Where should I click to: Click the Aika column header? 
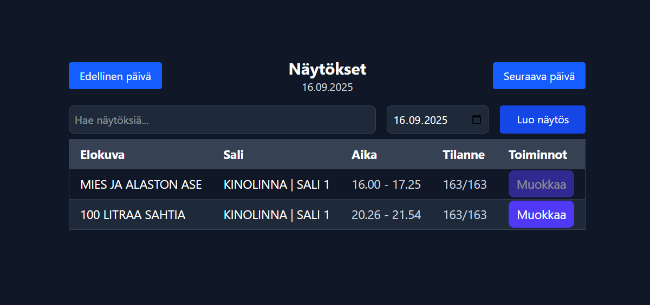[x=364, y=155]
